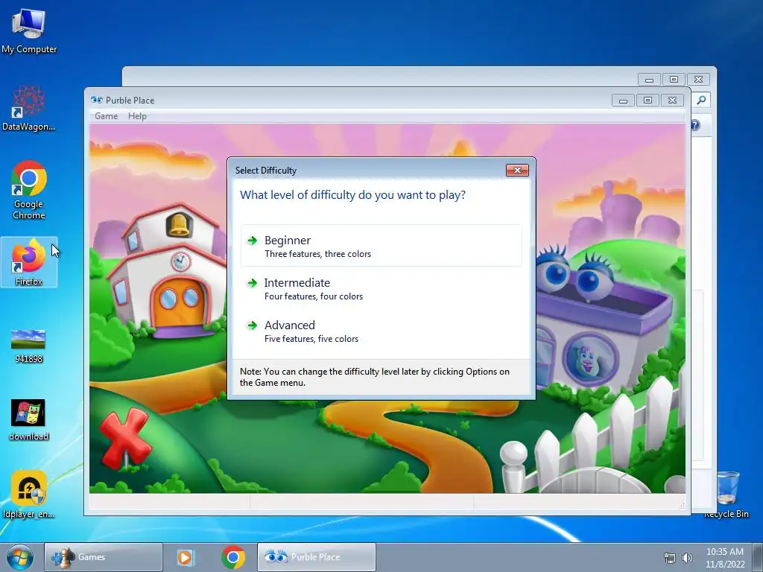Close the background Games window
763x572 pixels.
click(699, 79)
